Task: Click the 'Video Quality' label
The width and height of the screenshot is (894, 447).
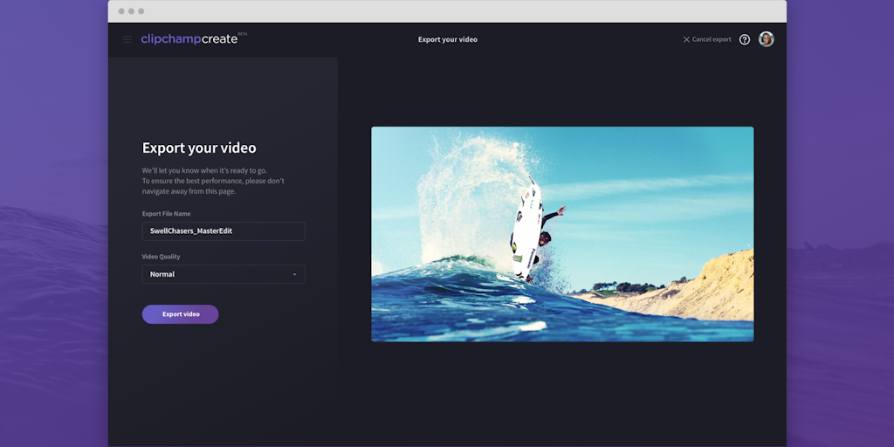Action: click(161, 257)
